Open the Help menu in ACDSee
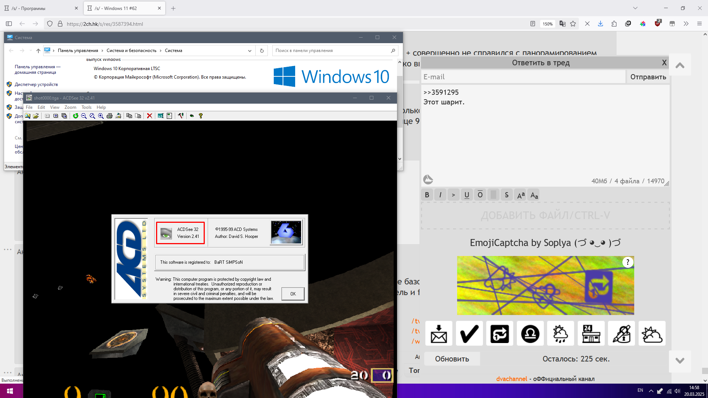Image resolution: width=708 pixels, height=398 pixels. coord(101,107)
